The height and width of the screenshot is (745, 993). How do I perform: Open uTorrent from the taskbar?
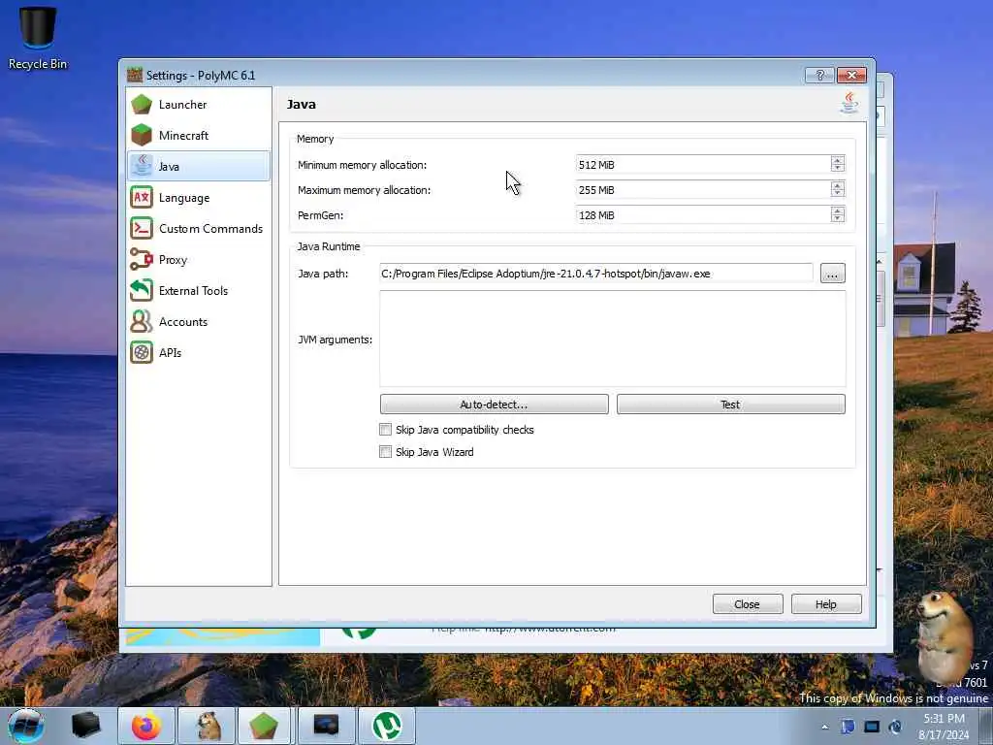(x=386, y=726)
